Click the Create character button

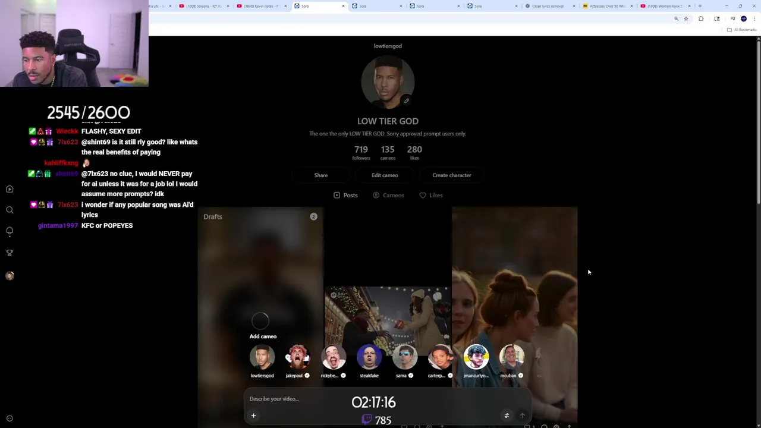coord(452,175)
